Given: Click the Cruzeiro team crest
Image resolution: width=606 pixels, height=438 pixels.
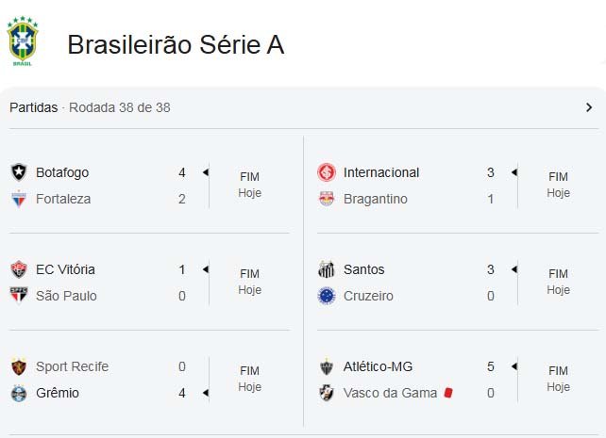Looking at the screenshot, I should point(327,296).
